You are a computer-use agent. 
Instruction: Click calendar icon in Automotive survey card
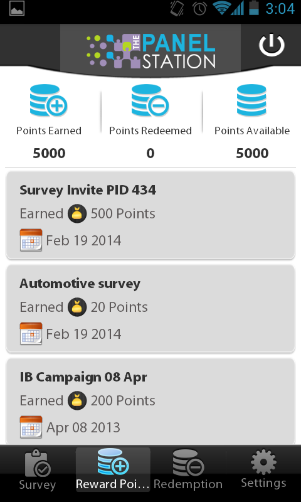click(x=31, y=334)
